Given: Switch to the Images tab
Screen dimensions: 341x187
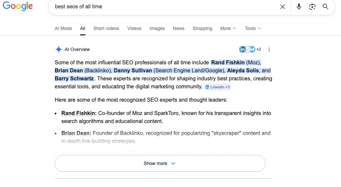Looking at the screenshot, I should tap(157, 28).
